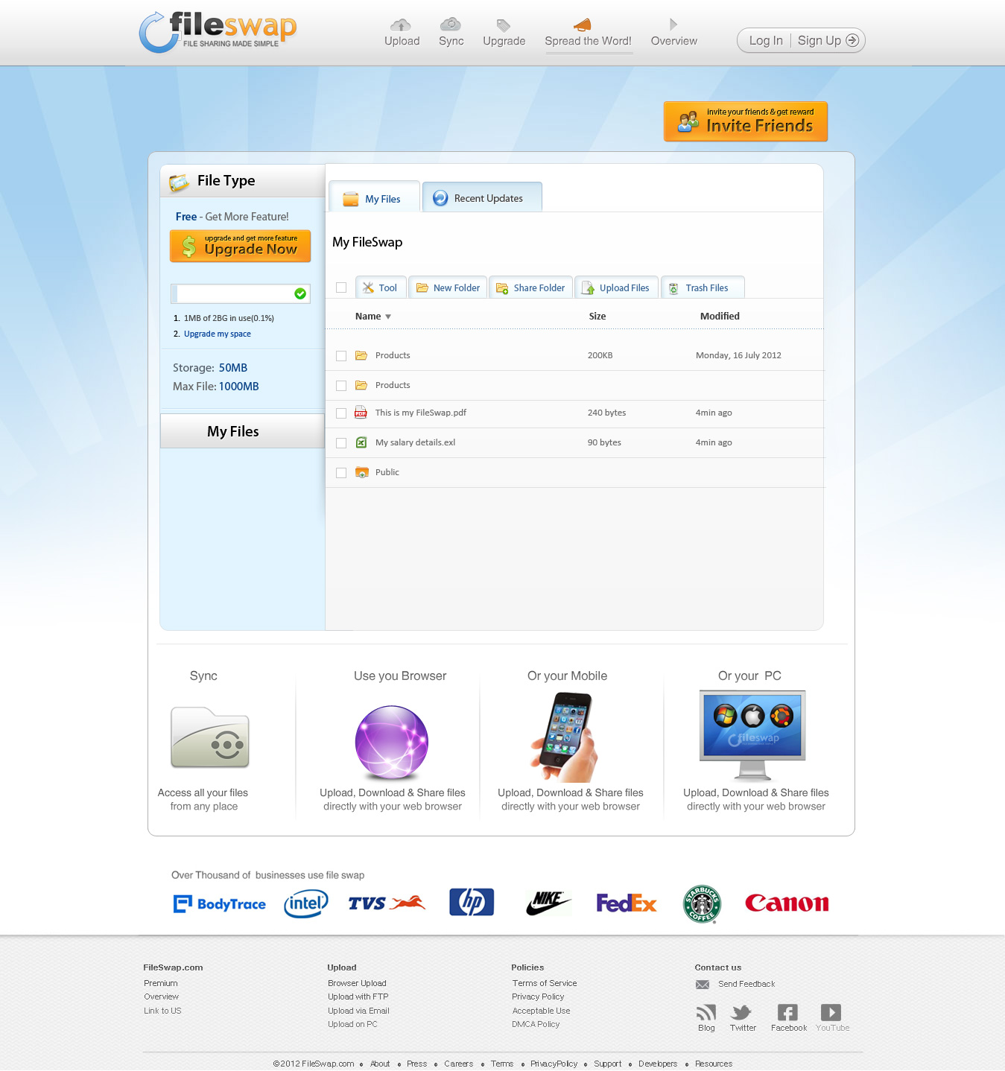
Task: Check the box next to This is my FileSwap.pdf
Action: coord(341,413)
